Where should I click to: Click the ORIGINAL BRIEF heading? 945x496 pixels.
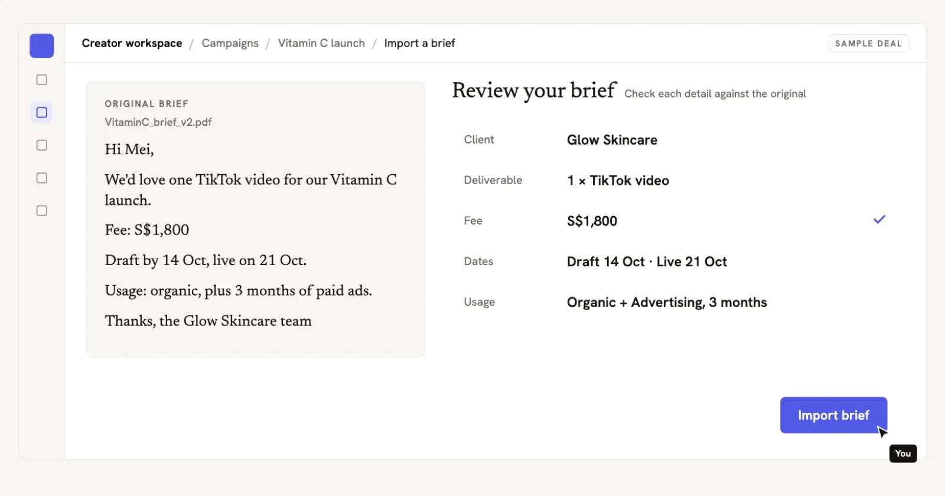click(146, 104)
